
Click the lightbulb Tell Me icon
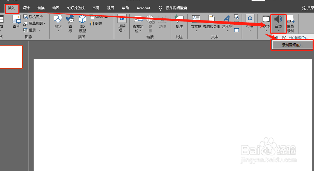[x=160, y=8]
